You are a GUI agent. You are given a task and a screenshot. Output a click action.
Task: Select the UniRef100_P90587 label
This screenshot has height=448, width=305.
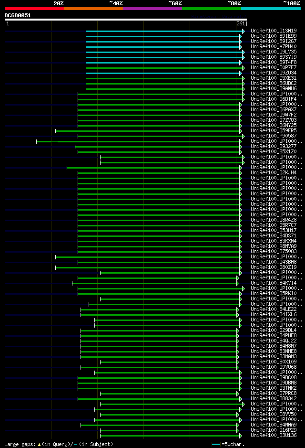tap(274, 136)
